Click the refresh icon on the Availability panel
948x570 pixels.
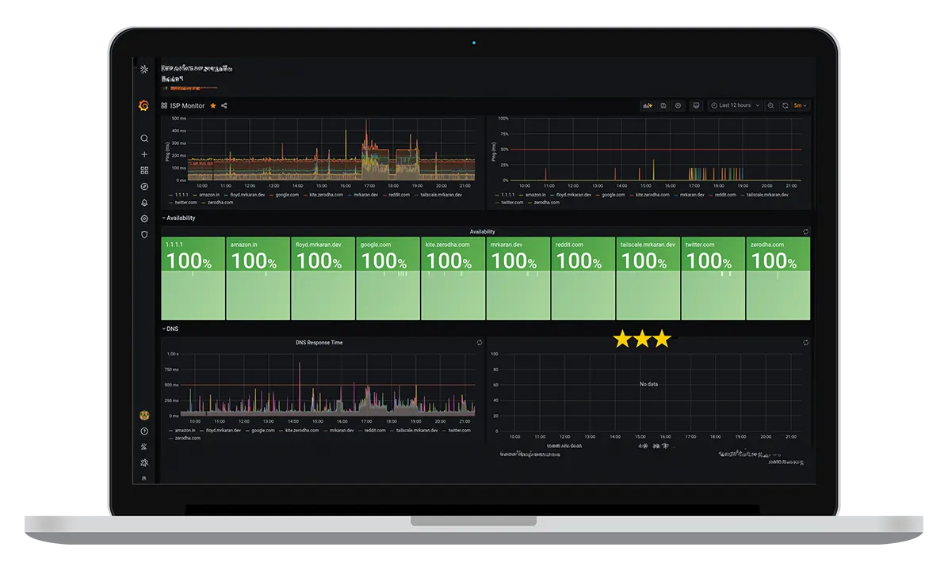(x=806, y=232)
